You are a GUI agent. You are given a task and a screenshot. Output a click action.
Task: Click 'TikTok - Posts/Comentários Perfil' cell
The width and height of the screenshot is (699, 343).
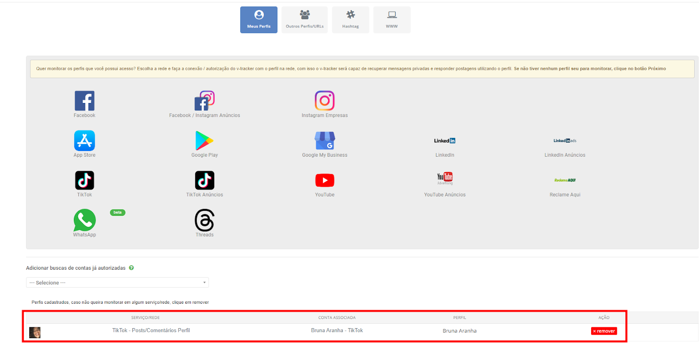[x=151, y=330]
